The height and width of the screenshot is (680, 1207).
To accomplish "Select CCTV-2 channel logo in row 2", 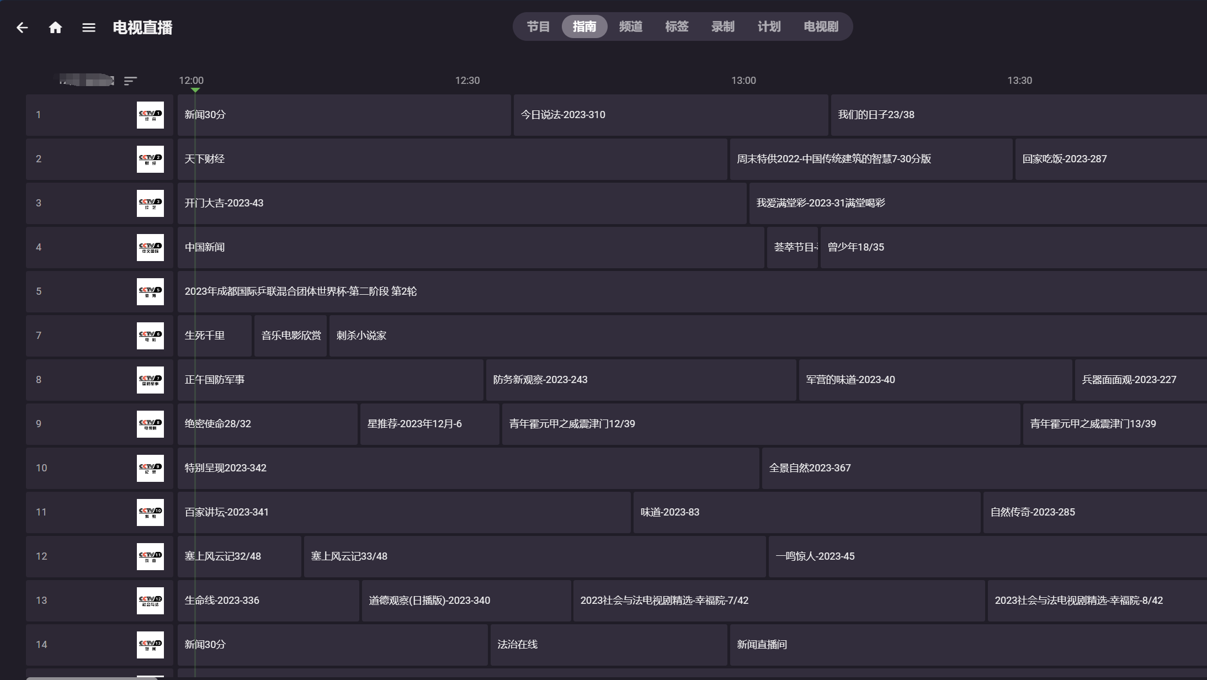I will click(x=150, y=159).
